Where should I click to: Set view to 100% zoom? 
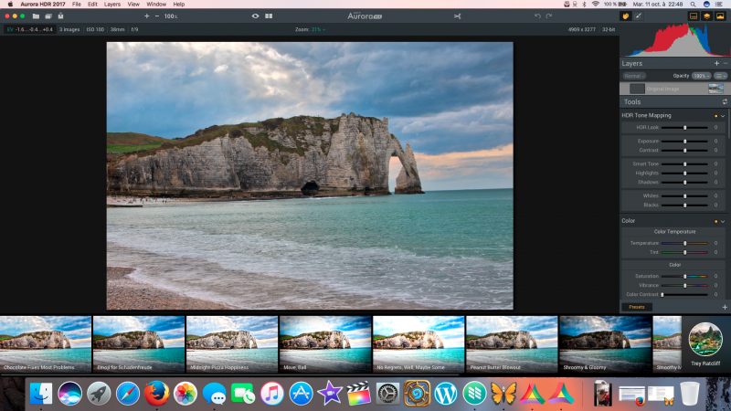point(171,16)
